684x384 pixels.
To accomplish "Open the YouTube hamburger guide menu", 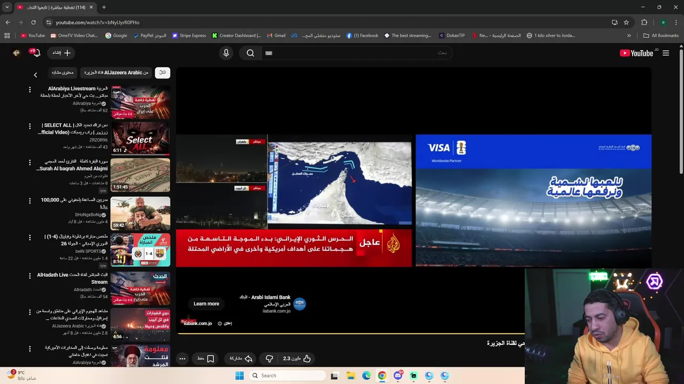I will (x=666, y=53).
